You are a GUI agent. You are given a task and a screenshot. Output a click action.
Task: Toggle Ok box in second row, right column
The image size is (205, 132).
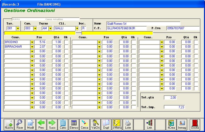pyautogui.click(x=196, y=47)
